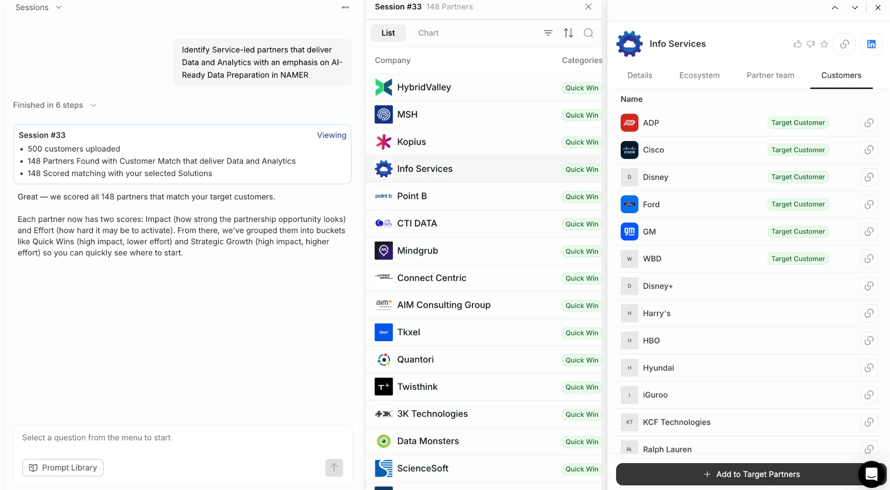
Task: Select the Point B partner row
Action: click(484, 196)
